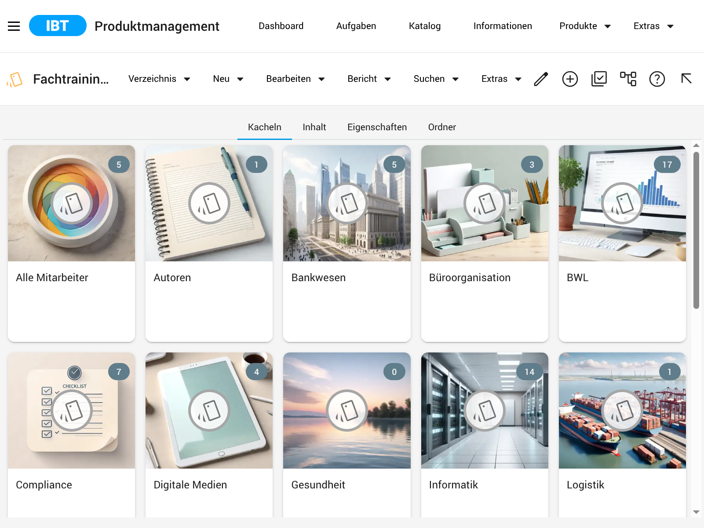Open the help question mark icon
Screen dimensions: 704x528
[657, 79]
